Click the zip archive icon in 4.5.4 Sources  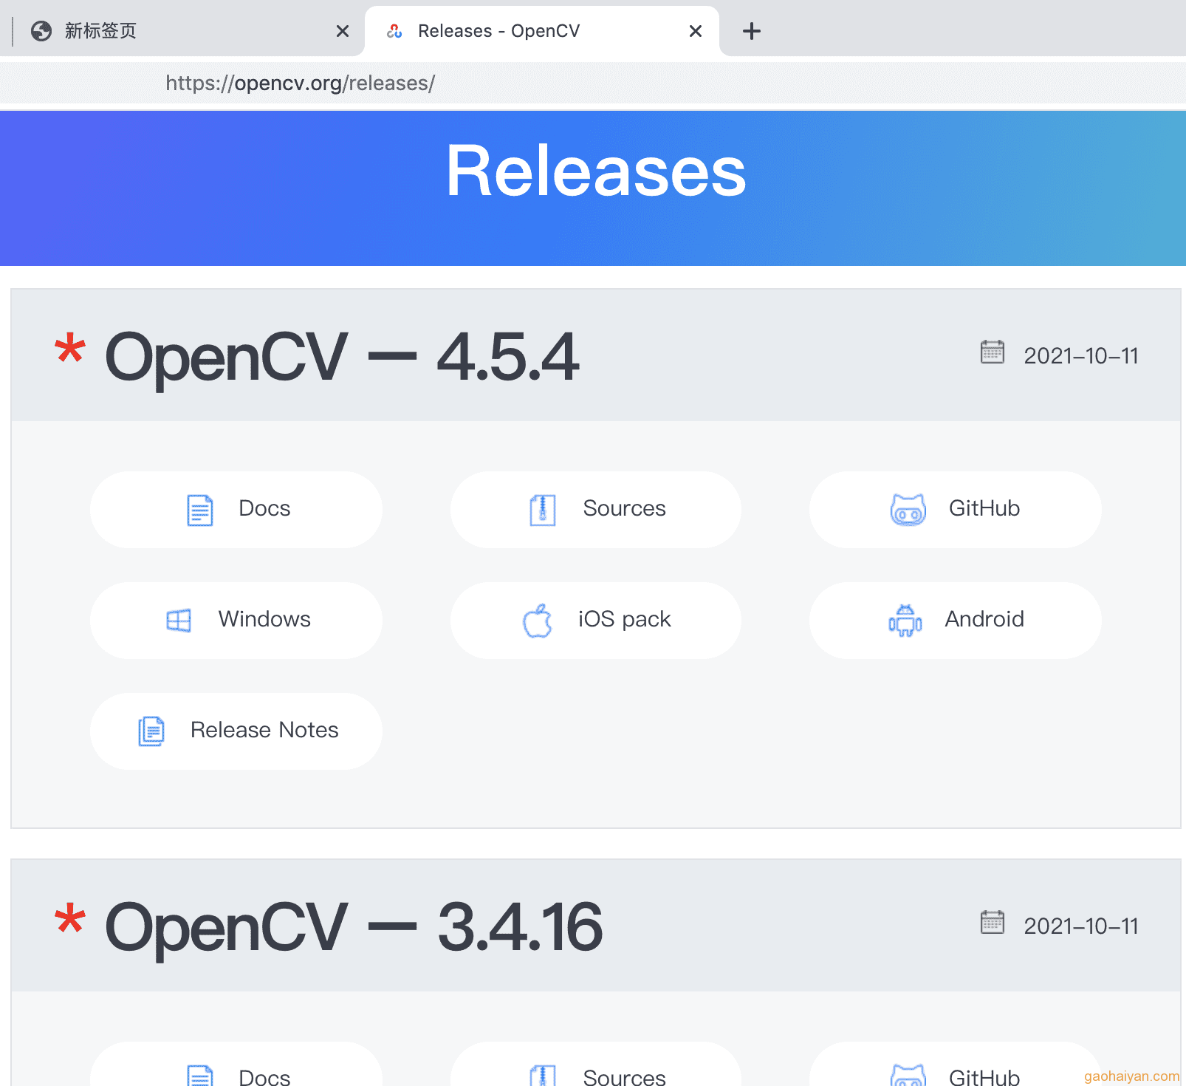click(x=543, y=510)
